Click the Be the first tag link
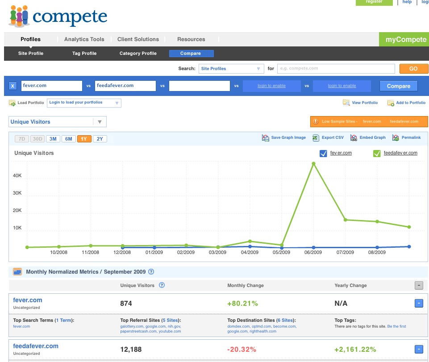The image size is (429, 362). tap(396, 326)
